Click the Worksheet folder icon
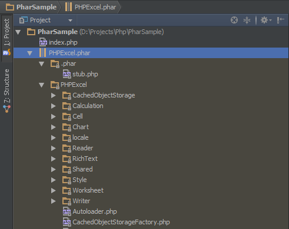The width and height of the screenshot is (289, 229). coord(67,190)
